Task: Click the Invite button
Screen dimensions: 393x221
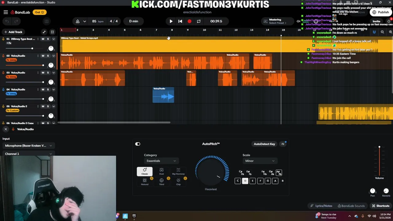Action: pos(376,21)
